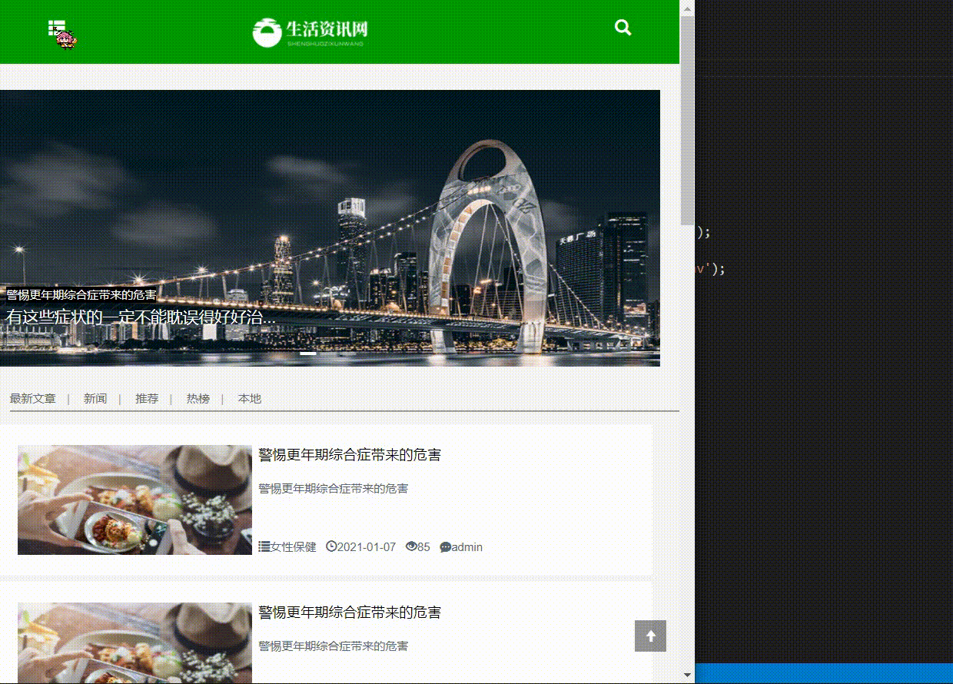Click the city bridge banner image
Viewport: 953px width, 684px height.
(330, 227)
